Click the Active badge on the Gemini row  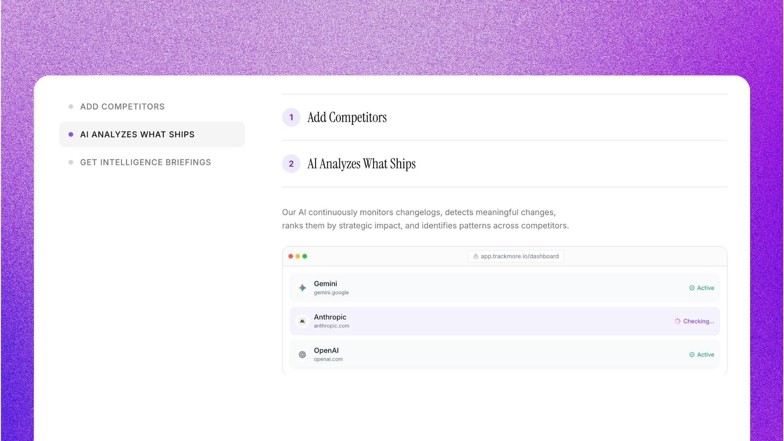702,288
